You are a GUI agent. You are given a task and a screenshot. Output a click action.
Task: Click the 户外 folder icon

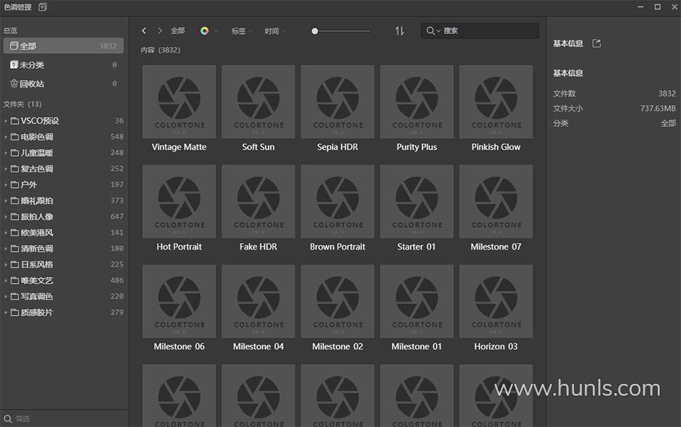15,184
